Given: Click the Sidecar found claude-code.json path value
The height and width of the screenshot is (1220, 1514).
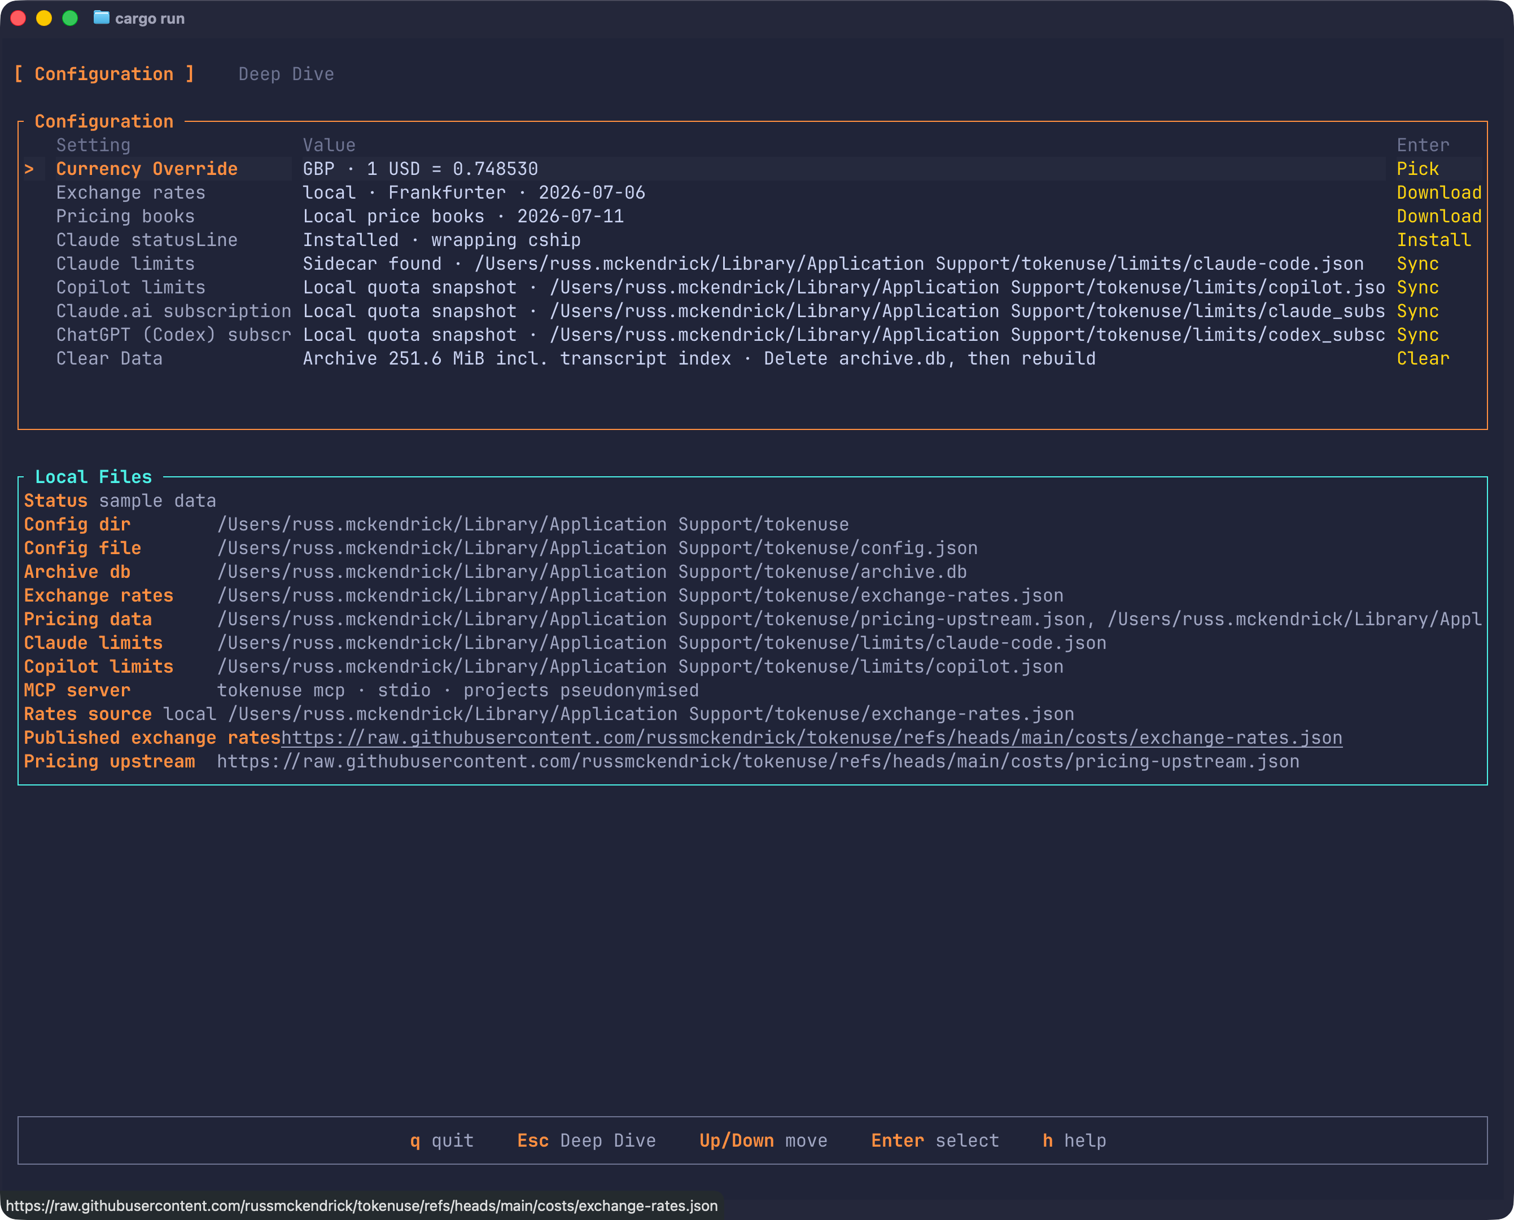Looking at the screenshot, I should (x=833, y=264).
